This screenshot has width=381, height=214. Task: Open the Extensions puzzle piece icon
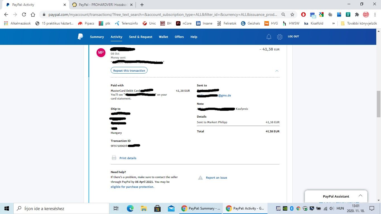pyautogui.click(x=357, y=14)
